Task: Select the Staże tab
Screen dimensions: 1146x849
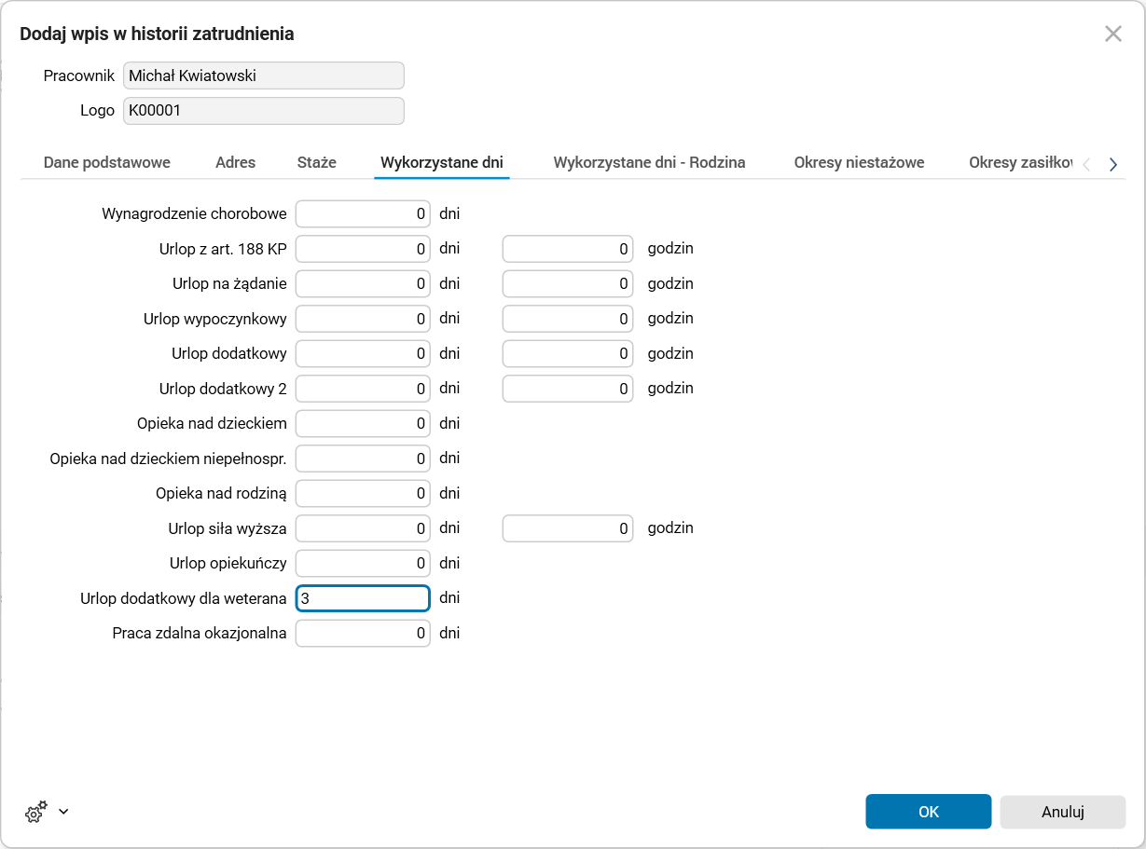Action: point(316,162)
